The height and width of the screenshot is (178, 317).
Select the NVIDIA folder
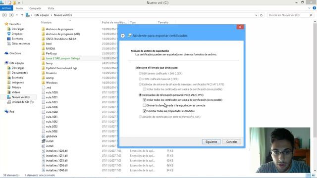click(x=51, y=48)
